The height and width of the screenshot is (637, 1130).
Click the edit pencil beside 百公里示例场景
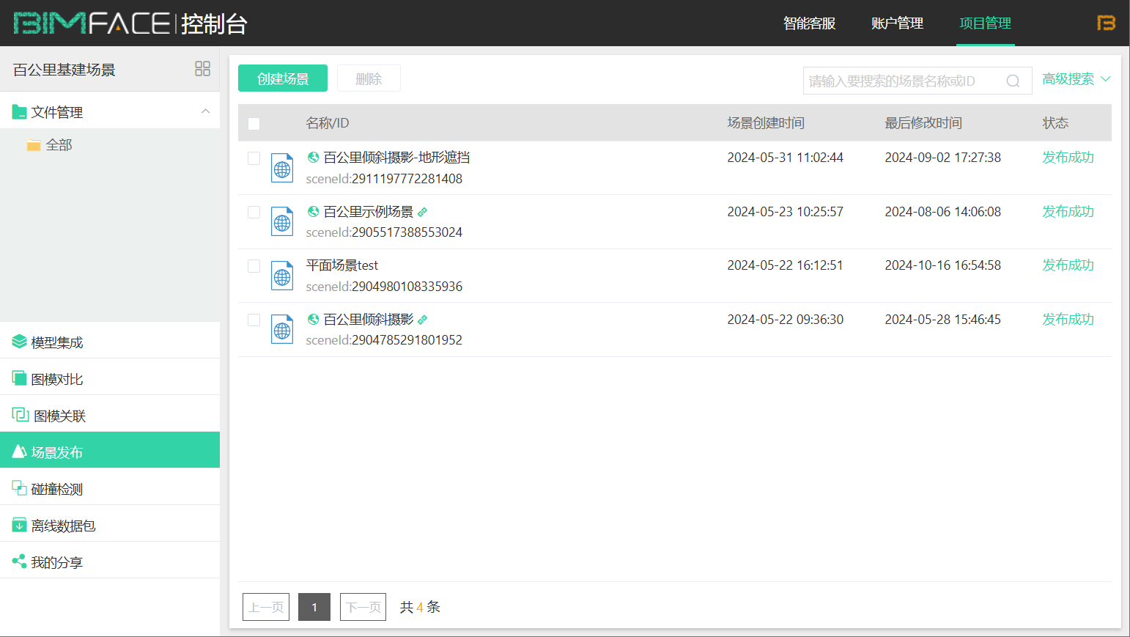423,211
